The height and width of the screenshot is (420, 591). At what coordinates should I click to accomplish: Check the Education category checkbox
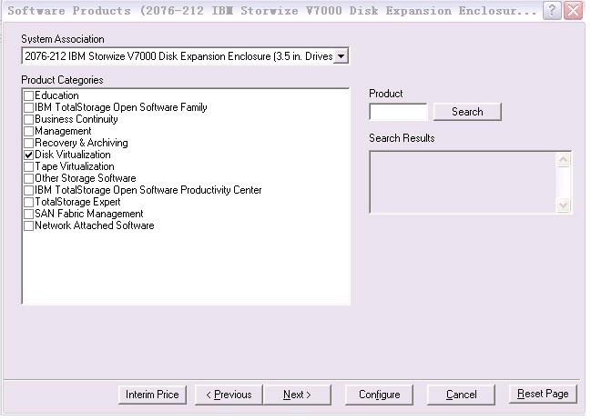[28, 95]
